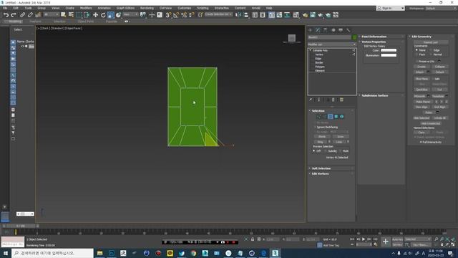458x258 pixels.
Task: Click the Mirror tool icon
Action: coord(238,15)
